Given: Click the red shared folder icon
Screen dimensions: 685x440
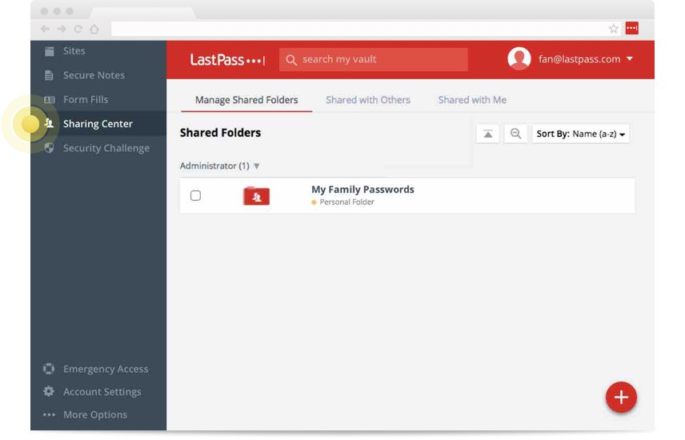Looking at the screenshot, I should tap(256, 196).
